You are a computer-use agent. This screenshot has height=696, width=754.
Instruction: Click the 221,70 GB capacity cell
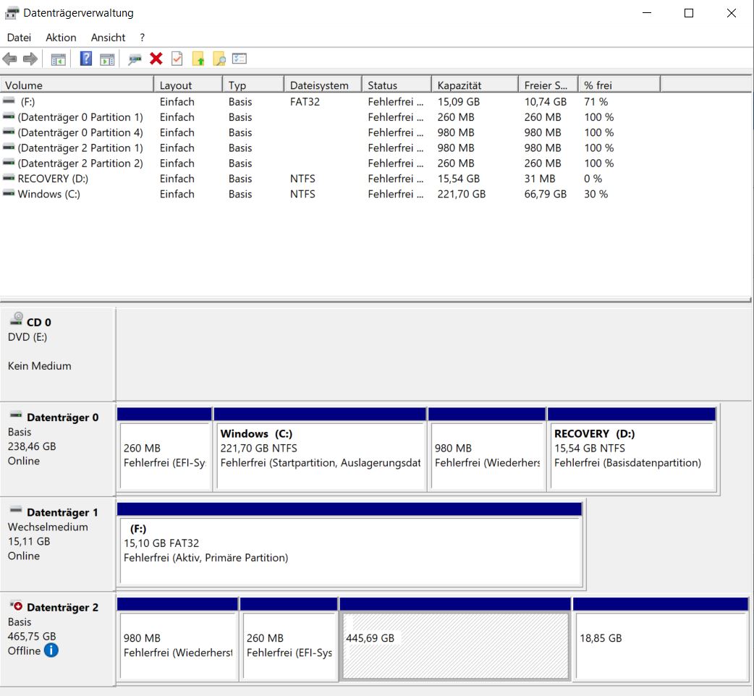[461, 194]
